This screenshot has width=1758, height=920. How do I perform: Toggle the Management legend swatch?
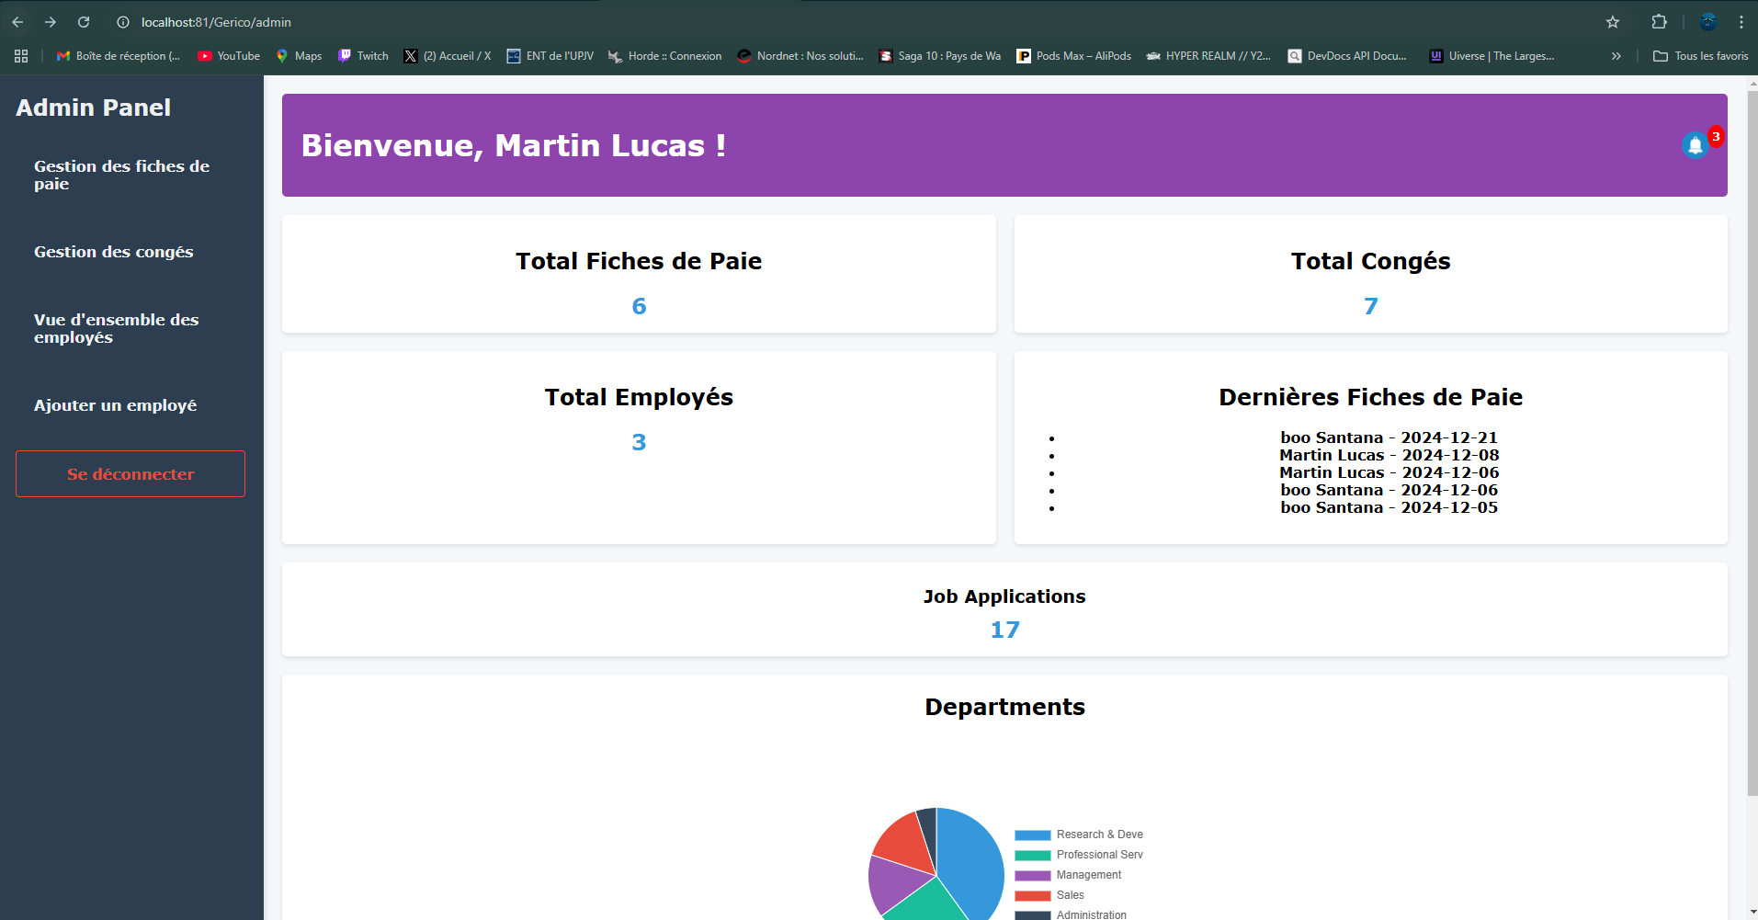(1032, 875)
